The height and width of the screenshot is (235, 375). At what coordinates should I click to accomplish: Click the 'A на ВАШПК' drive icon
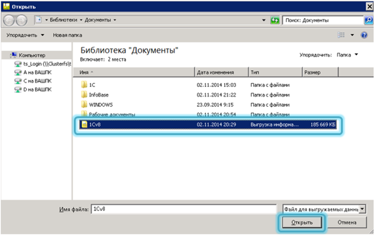pyautogui.click(x=18, y=72)
